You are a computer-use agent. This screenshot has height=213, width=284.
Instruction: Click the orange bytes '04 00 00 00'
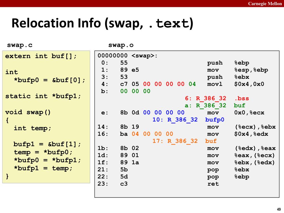pos(152,134)
